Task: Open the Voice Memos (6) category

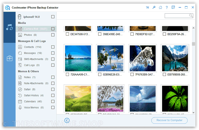Action: pyautogui.click(x=36, y=107)
